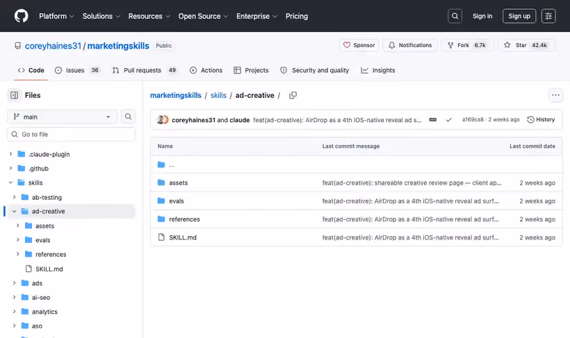The image size is (570, 338).
Task: Click the parent directory folder icon
Action: click(x=161, y=164)
